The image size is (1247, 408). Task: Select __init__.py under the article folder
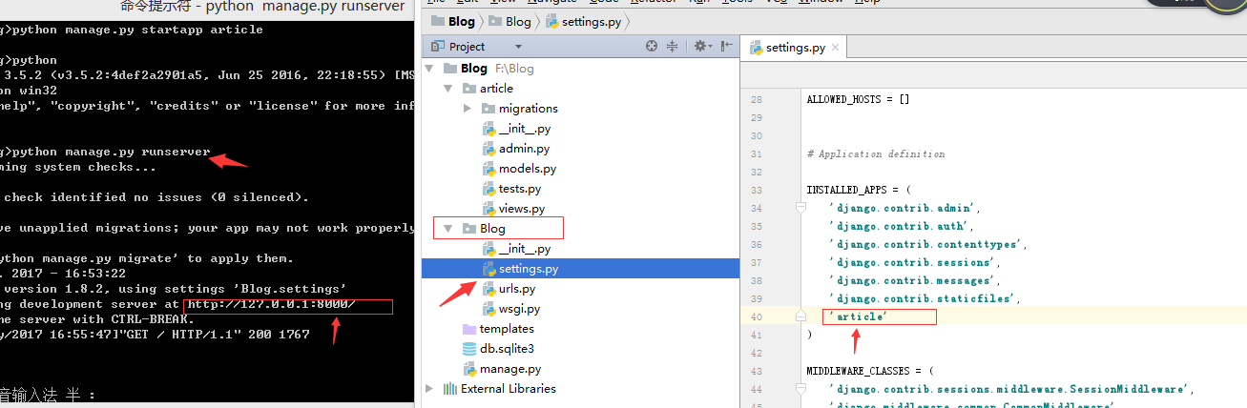click(524, 129)
